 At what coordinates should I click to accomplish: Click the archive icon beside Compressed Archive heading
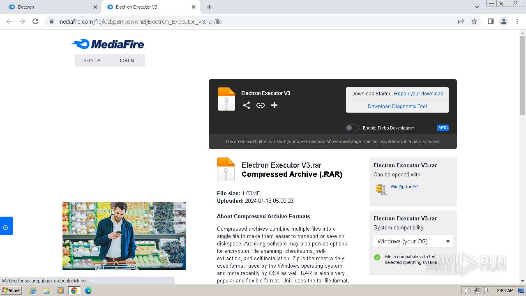click(226, 169)
